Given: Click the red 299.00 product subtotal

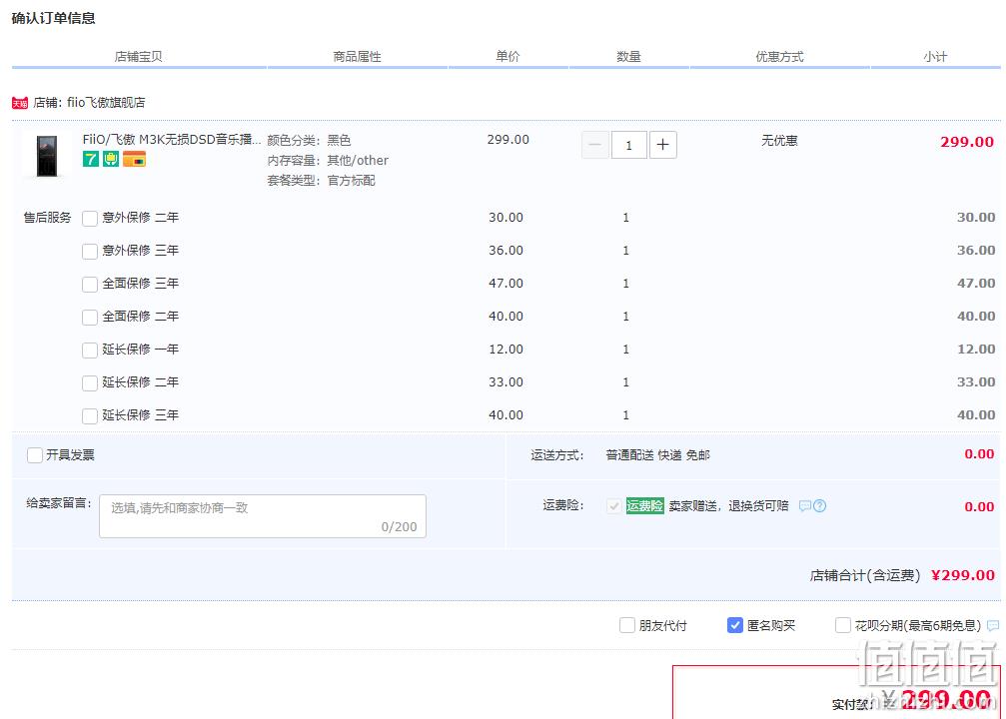Looking at the screenshot, I should click(967, 142).
